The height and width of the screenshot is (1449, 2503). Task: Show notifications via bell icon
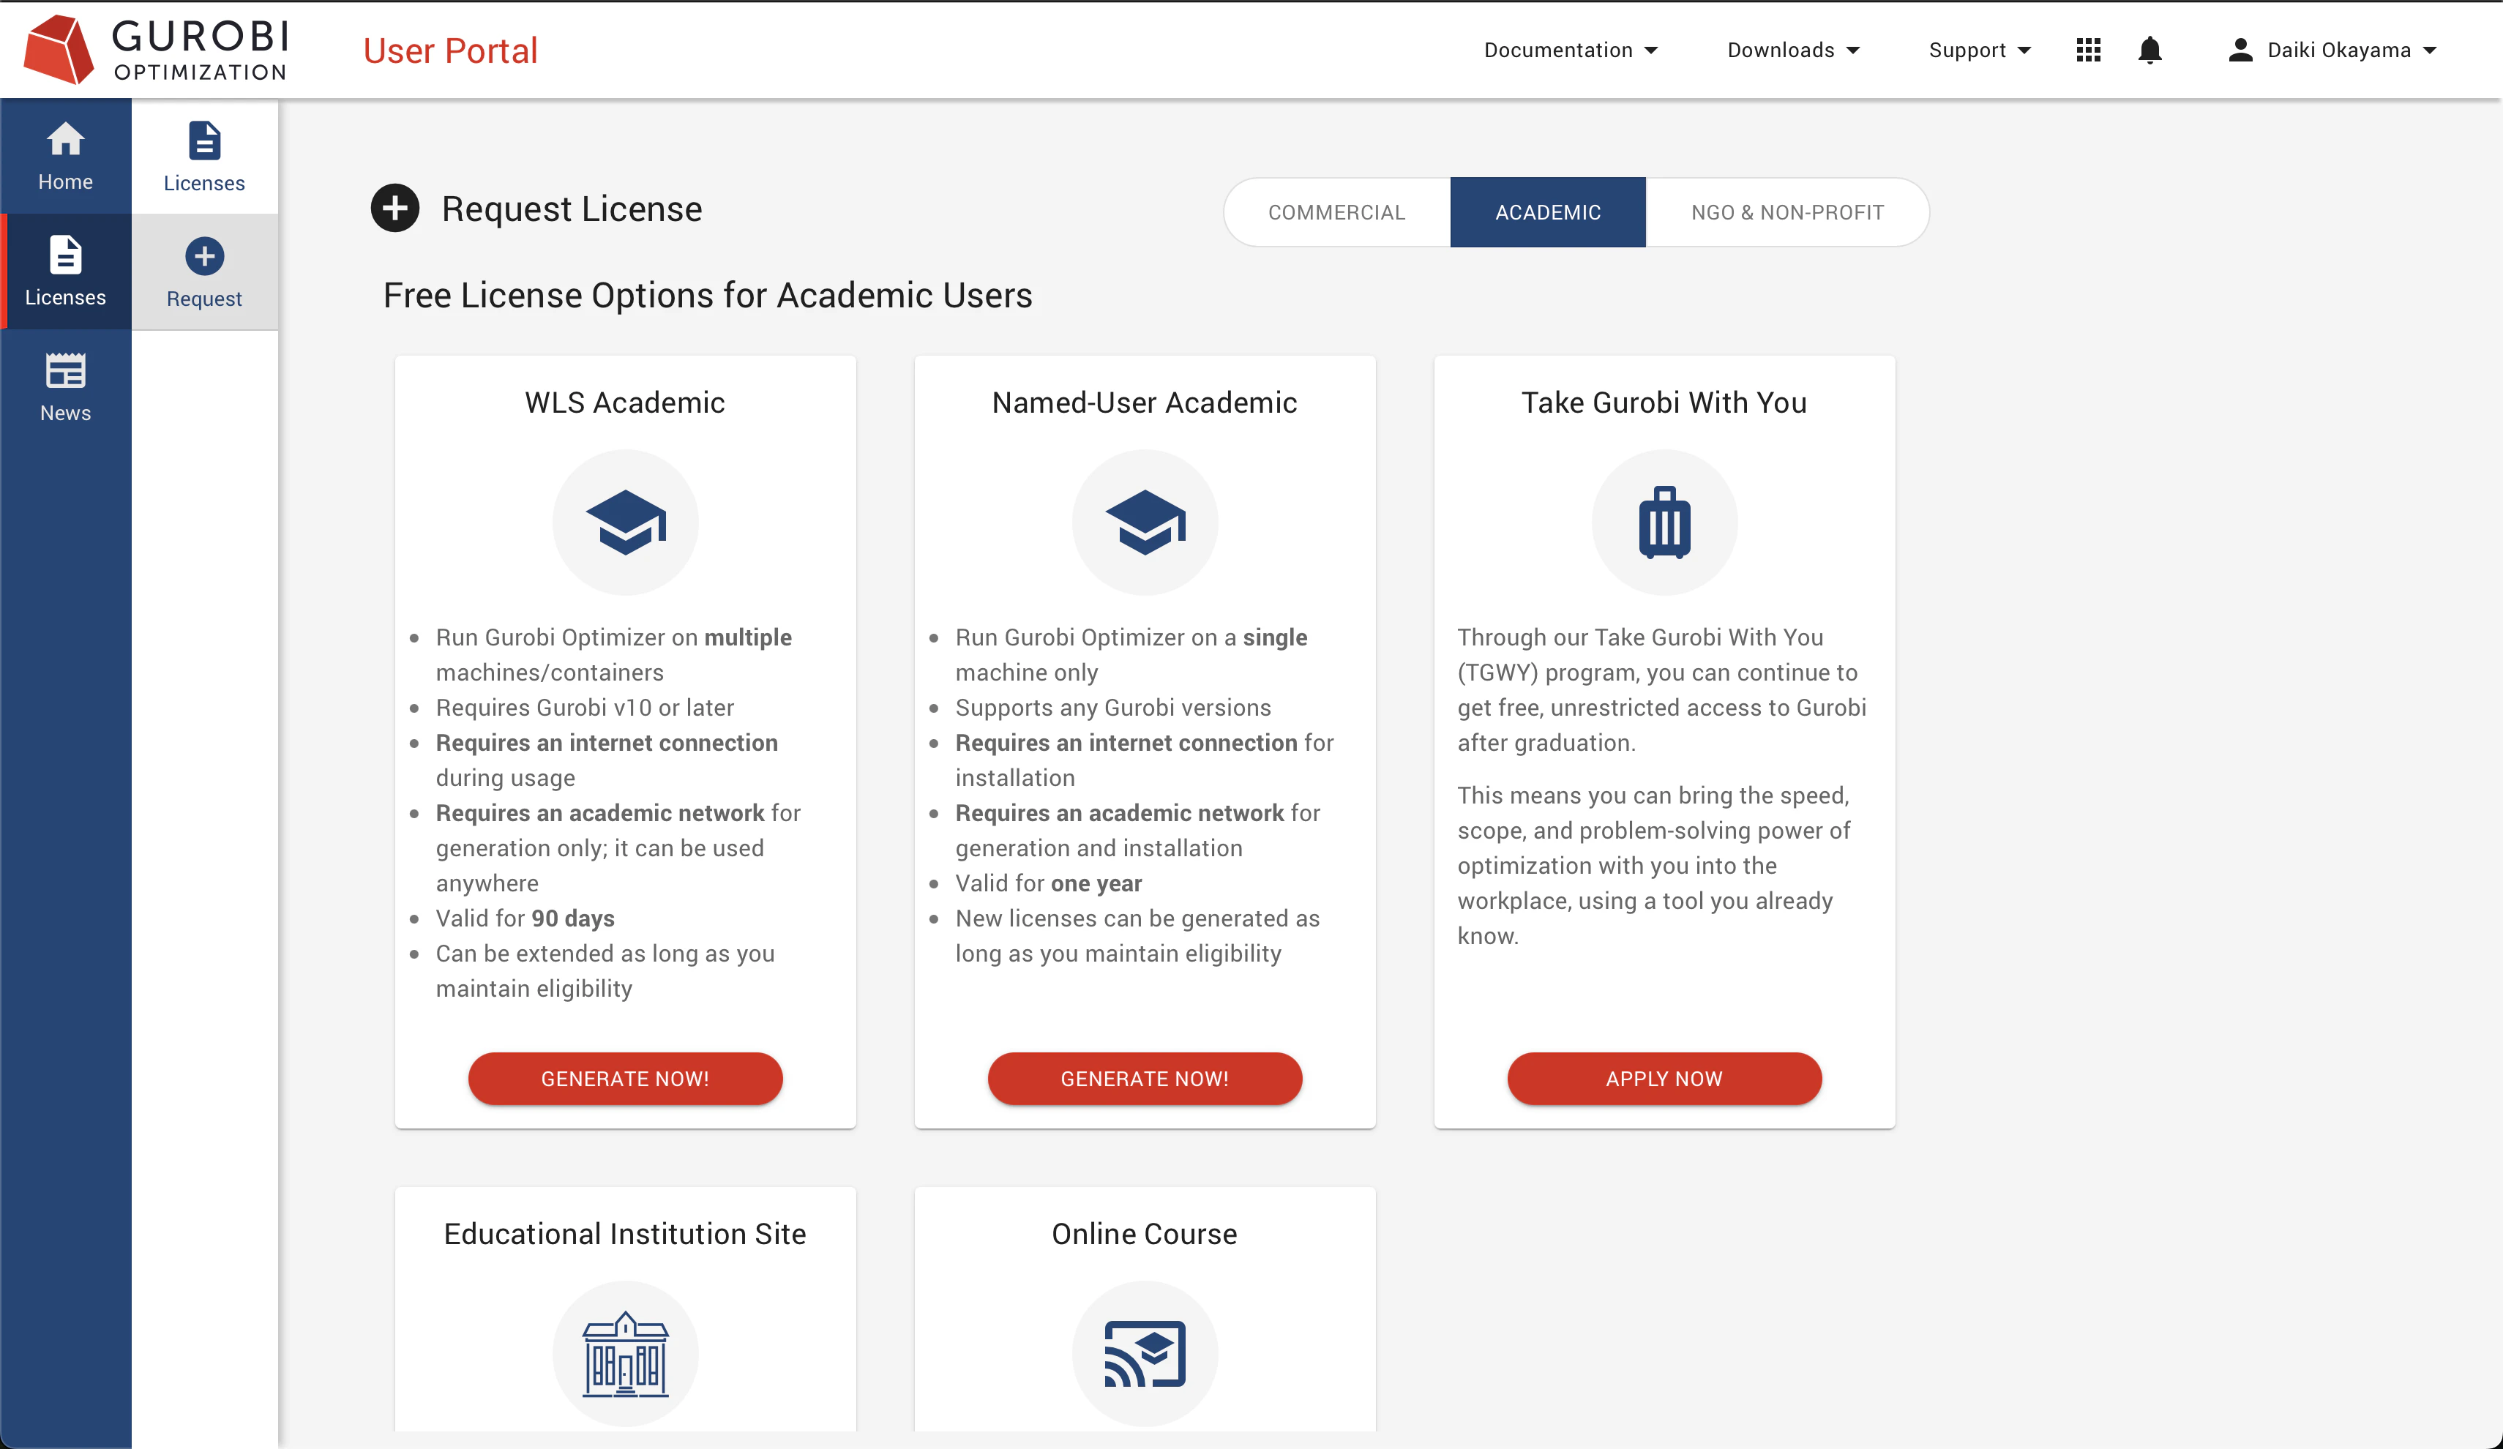click(x=2150, y=50)
